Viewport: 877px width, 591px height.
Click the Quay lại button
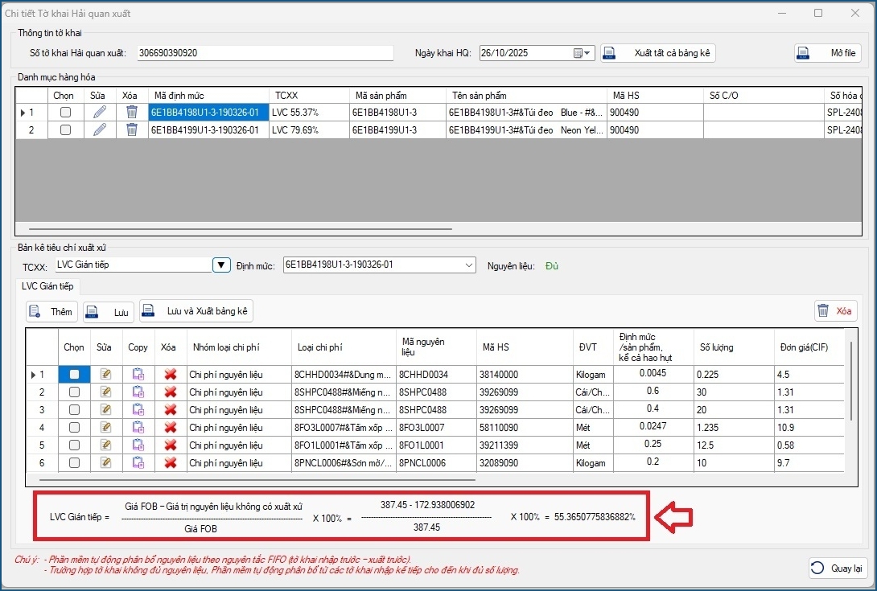coord(838,568)
